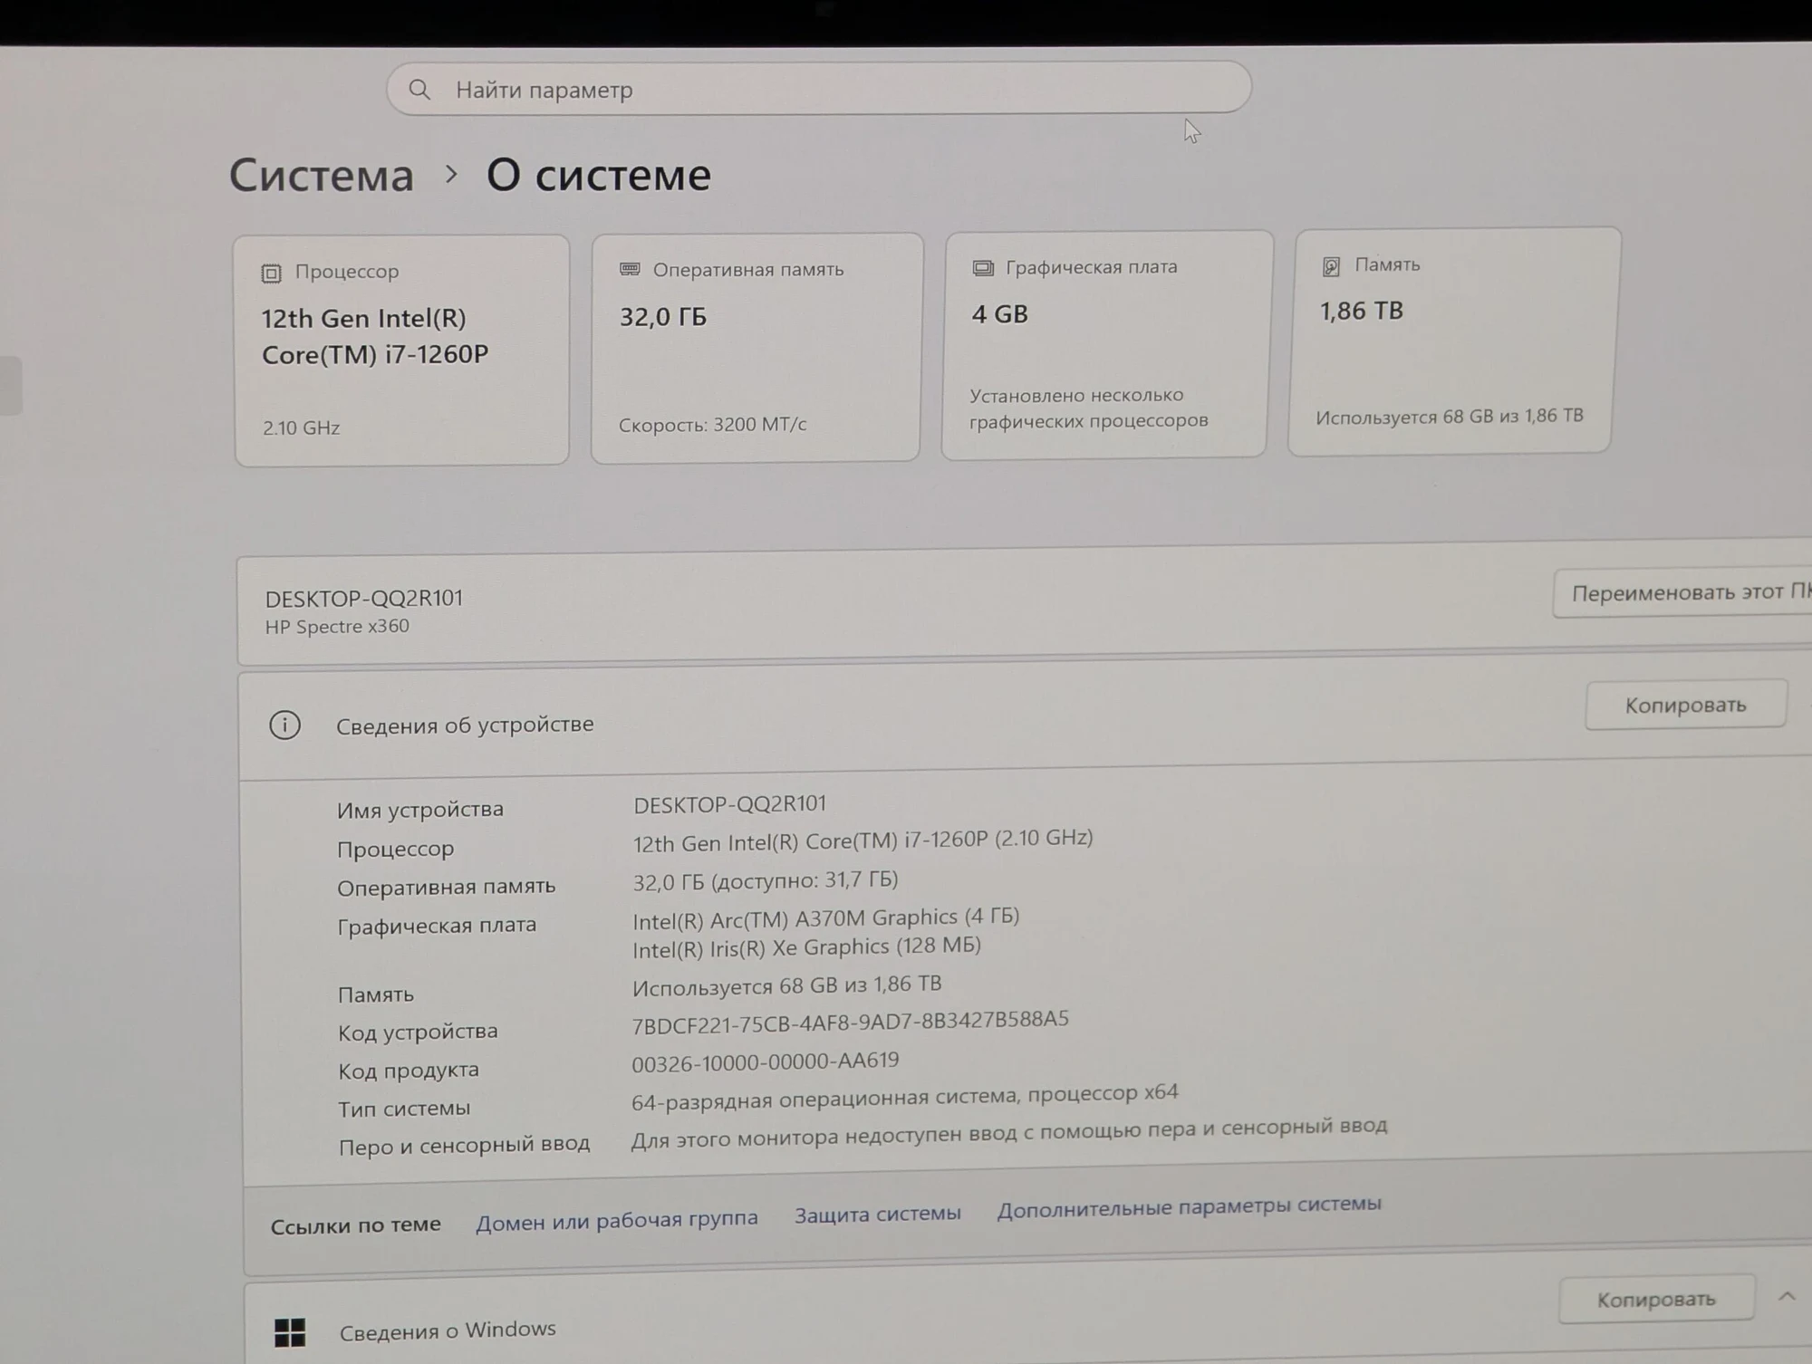Open 'Домен или рабочая группа' link
Screen dimensions: 1812x1364
[617, 1220]
